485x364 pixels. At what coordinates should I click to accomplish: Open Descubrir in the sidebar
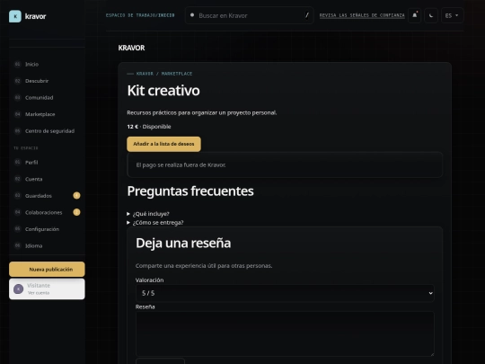[x=47, y=81]
